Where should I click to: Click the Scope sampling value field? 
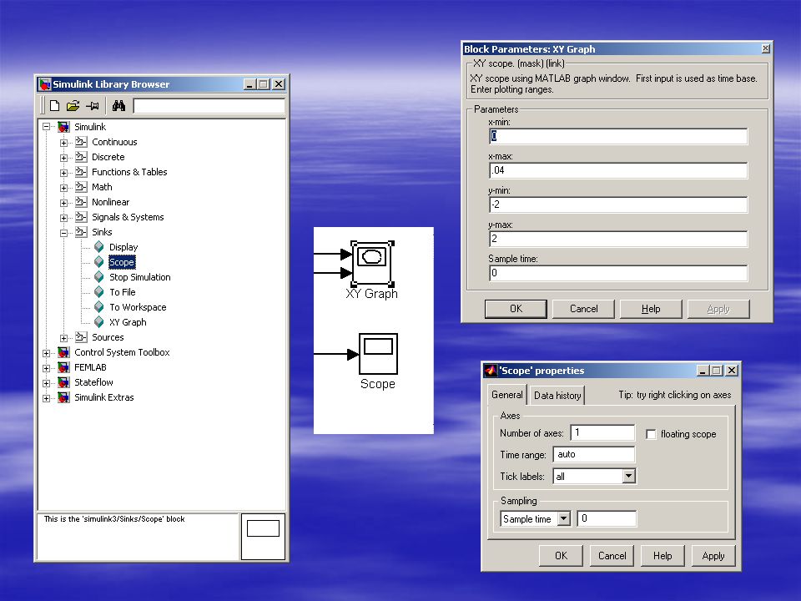click(x=607, y=518)
